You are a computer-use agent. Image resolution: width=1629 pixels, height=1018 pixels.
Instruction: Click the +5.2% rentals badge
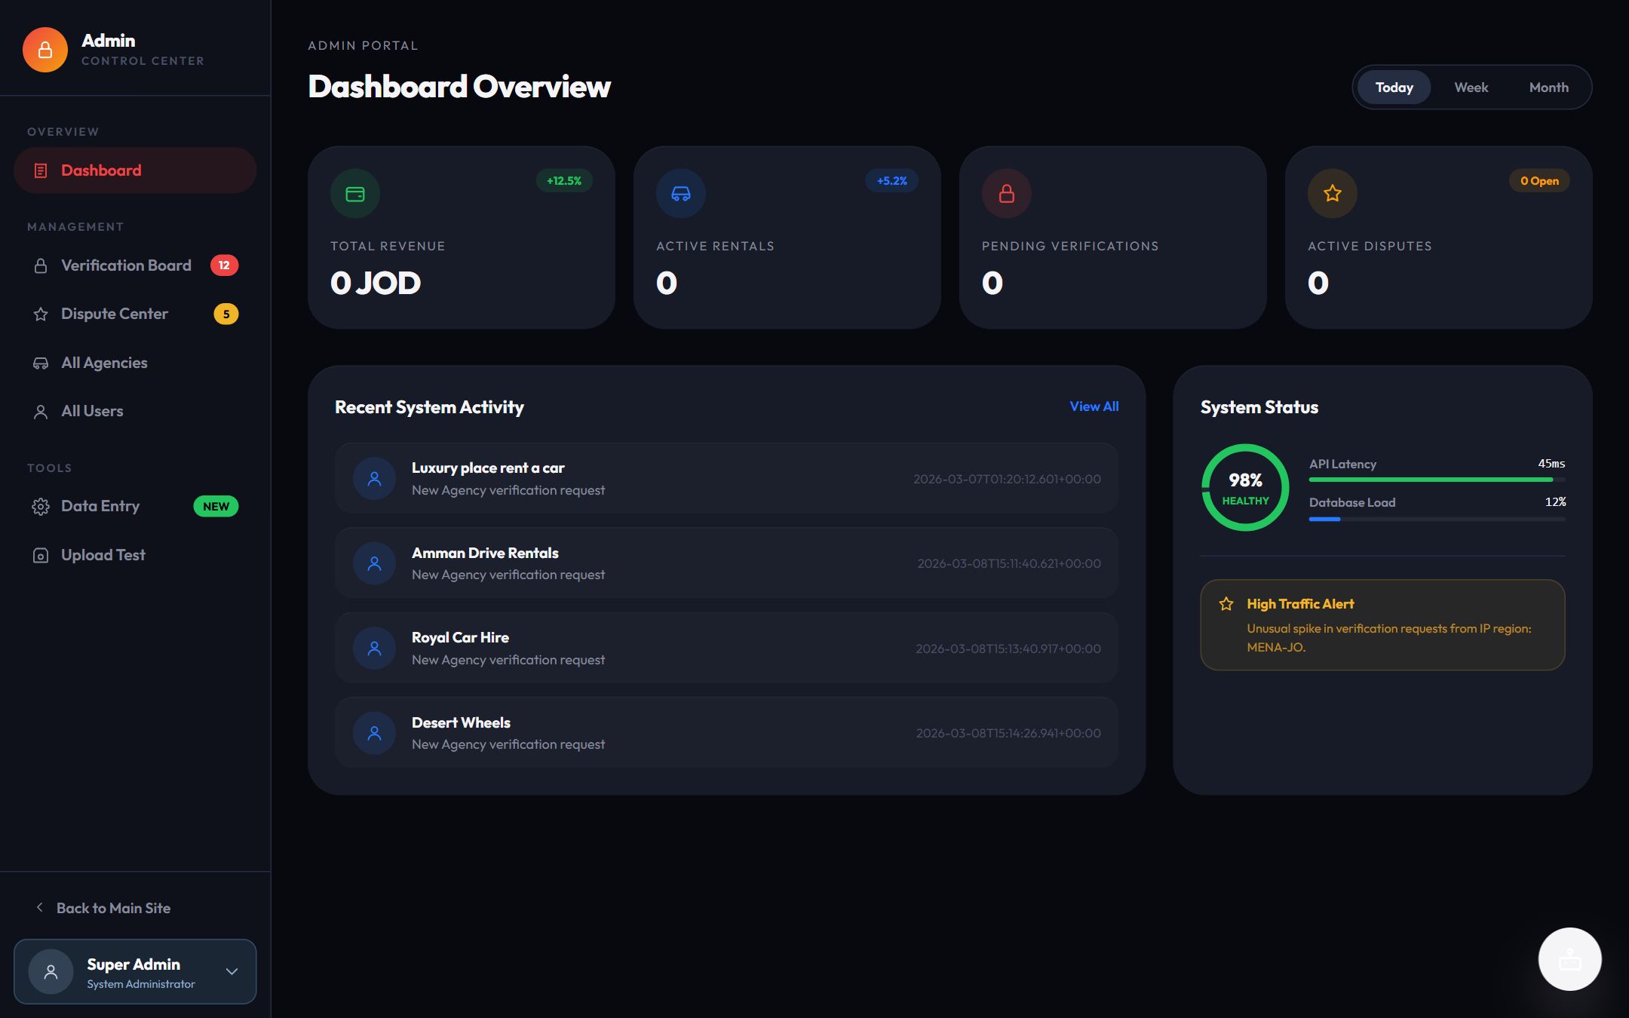(x=891, y=181)
